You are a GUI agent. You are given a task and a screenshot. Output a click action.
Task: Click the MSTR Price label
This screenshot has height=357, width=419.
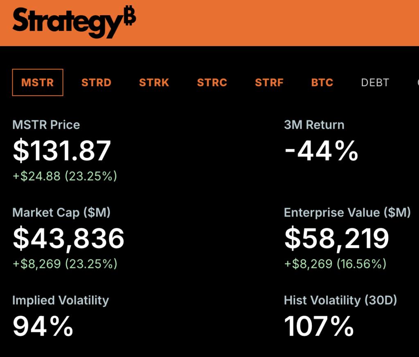click(46, 125)
